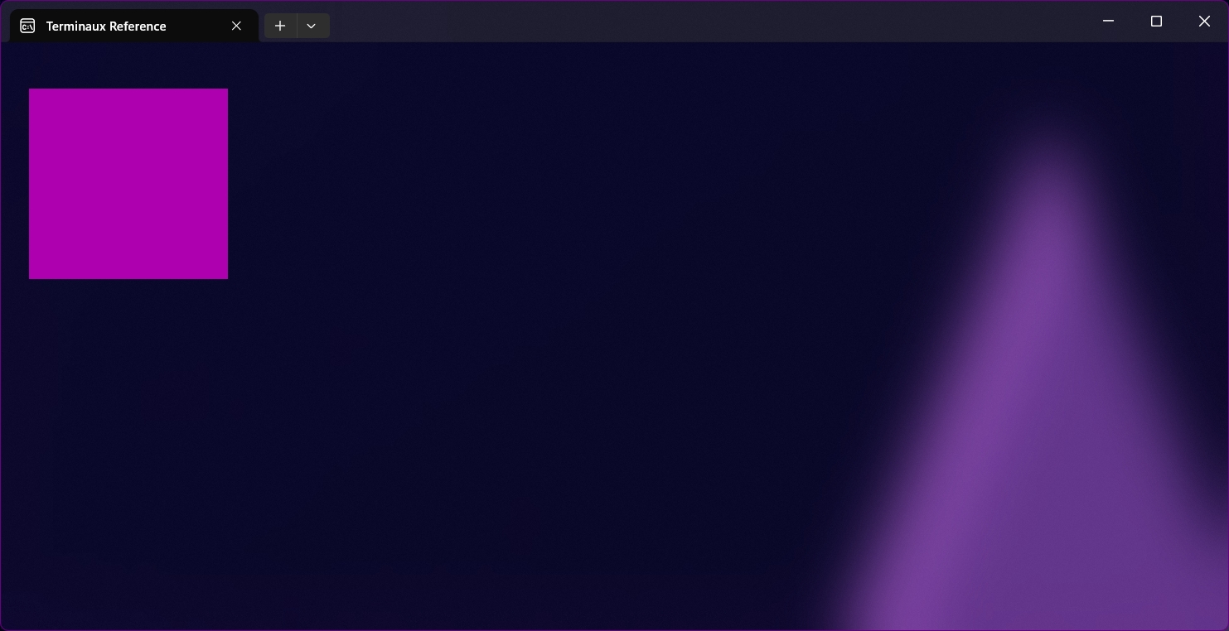
Task: Click the terminal icon in the tab
Action: [27, 26]
